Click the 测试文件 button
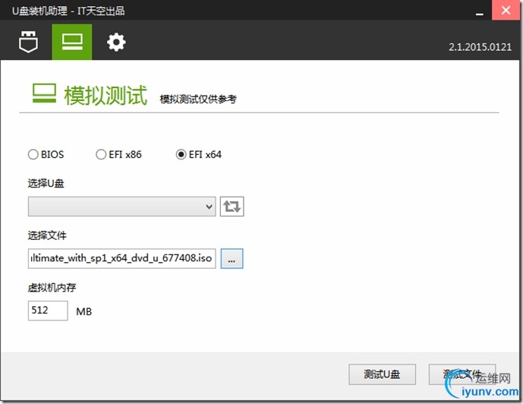 point(462,374)
